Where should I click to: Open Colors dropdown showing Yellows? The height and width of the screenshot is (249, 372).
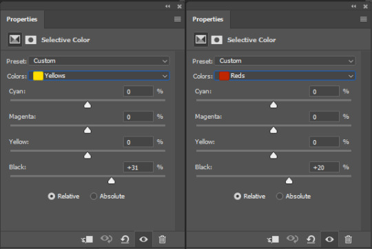[99, 76]
